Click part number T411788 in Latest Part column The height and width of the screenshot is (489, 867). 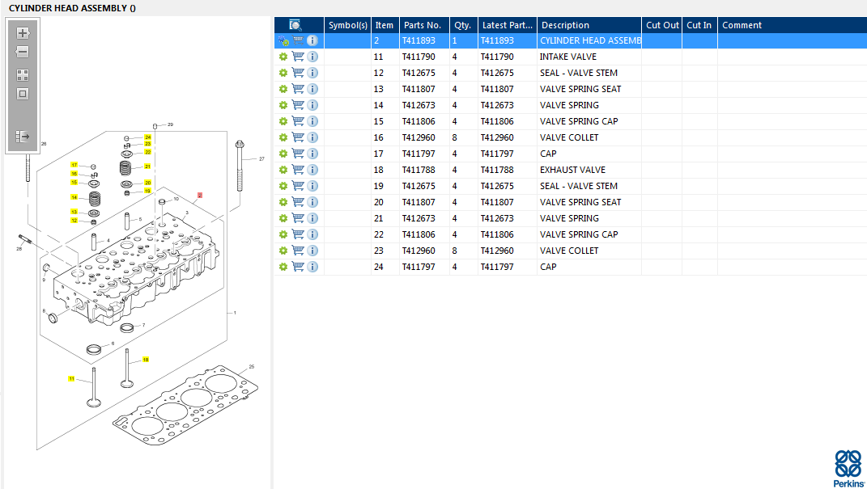coord(497,170)
